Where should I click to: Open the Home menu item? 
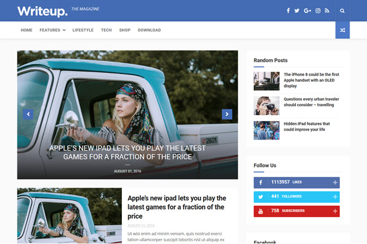27,30
